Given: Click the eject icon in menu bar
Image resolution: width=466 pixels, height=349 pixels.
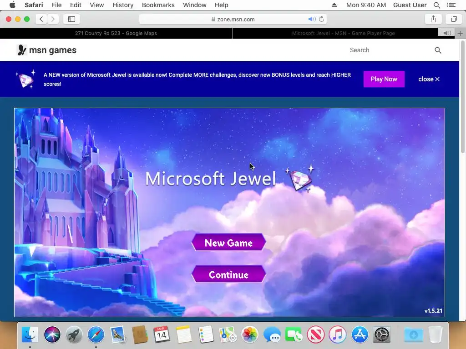Looking at the screenshot, I should click(x=334, y=5).
